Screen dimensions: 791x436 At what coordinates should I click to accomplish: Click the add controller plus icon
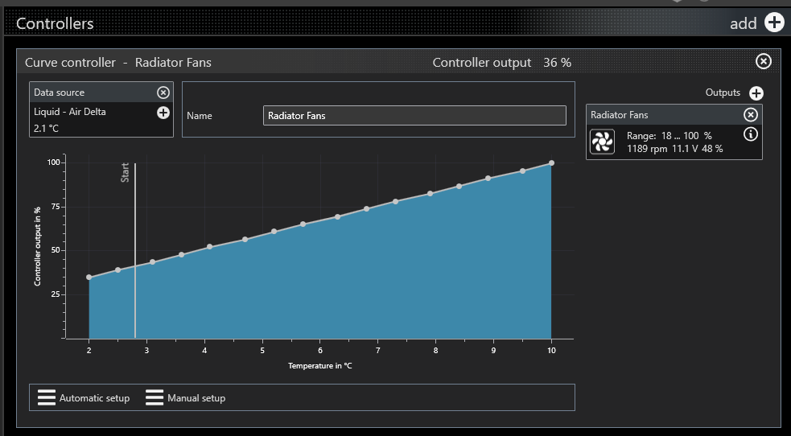tap(773, 23)
